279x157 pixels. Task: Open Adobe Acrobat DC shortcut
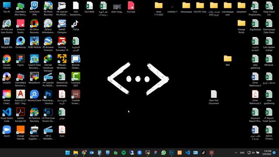coord(20,115)
